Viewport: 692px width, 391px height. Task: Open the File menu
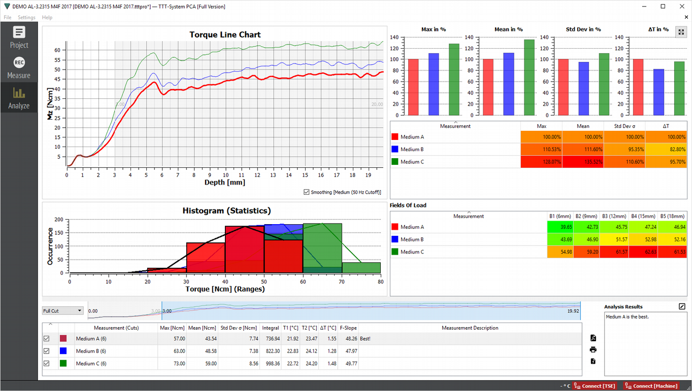click(x=8, y=17)
